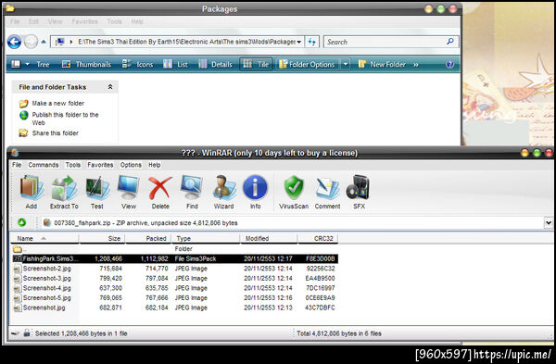Select Screenshot-2.jpg in archive
The image size is (556, 364).
click(x=175, y=269)
